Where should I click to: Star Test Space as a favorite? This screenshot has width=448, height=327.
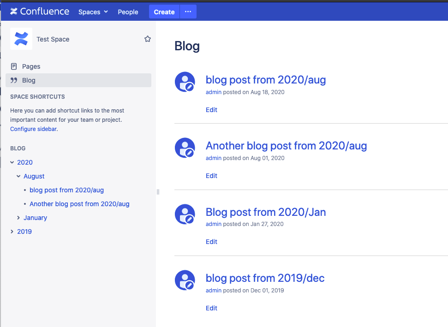(x=147, y=39)
